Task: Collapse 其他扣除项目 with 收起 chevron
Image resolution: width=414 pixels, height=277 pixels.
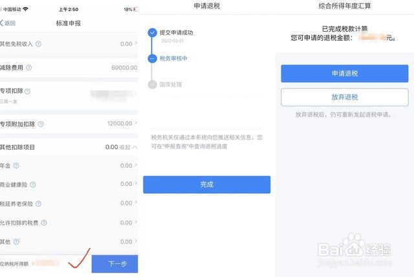Action: pyautogui.click(x=128, y=147)
